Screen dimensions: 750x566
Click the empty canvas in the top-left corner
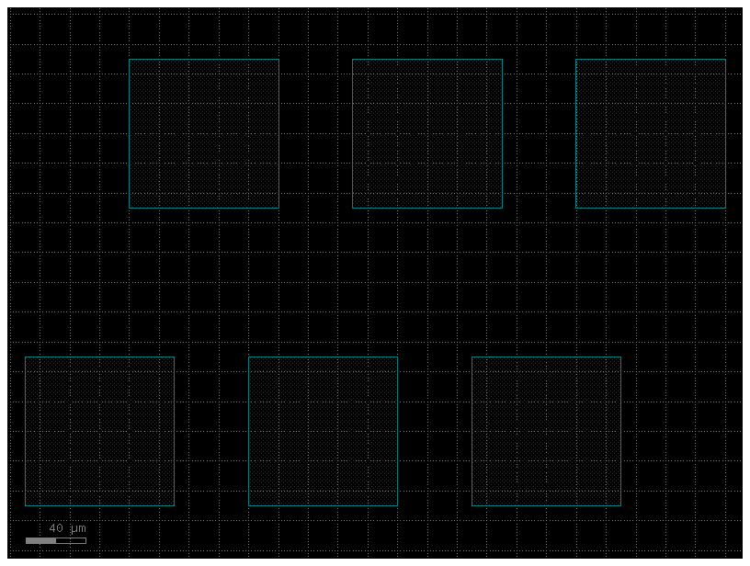tap(55, 28)
